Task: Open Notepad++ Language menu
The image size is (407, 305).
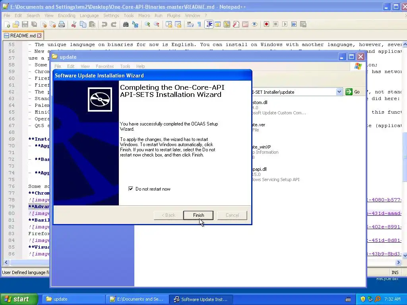Action: coord(89,15)
